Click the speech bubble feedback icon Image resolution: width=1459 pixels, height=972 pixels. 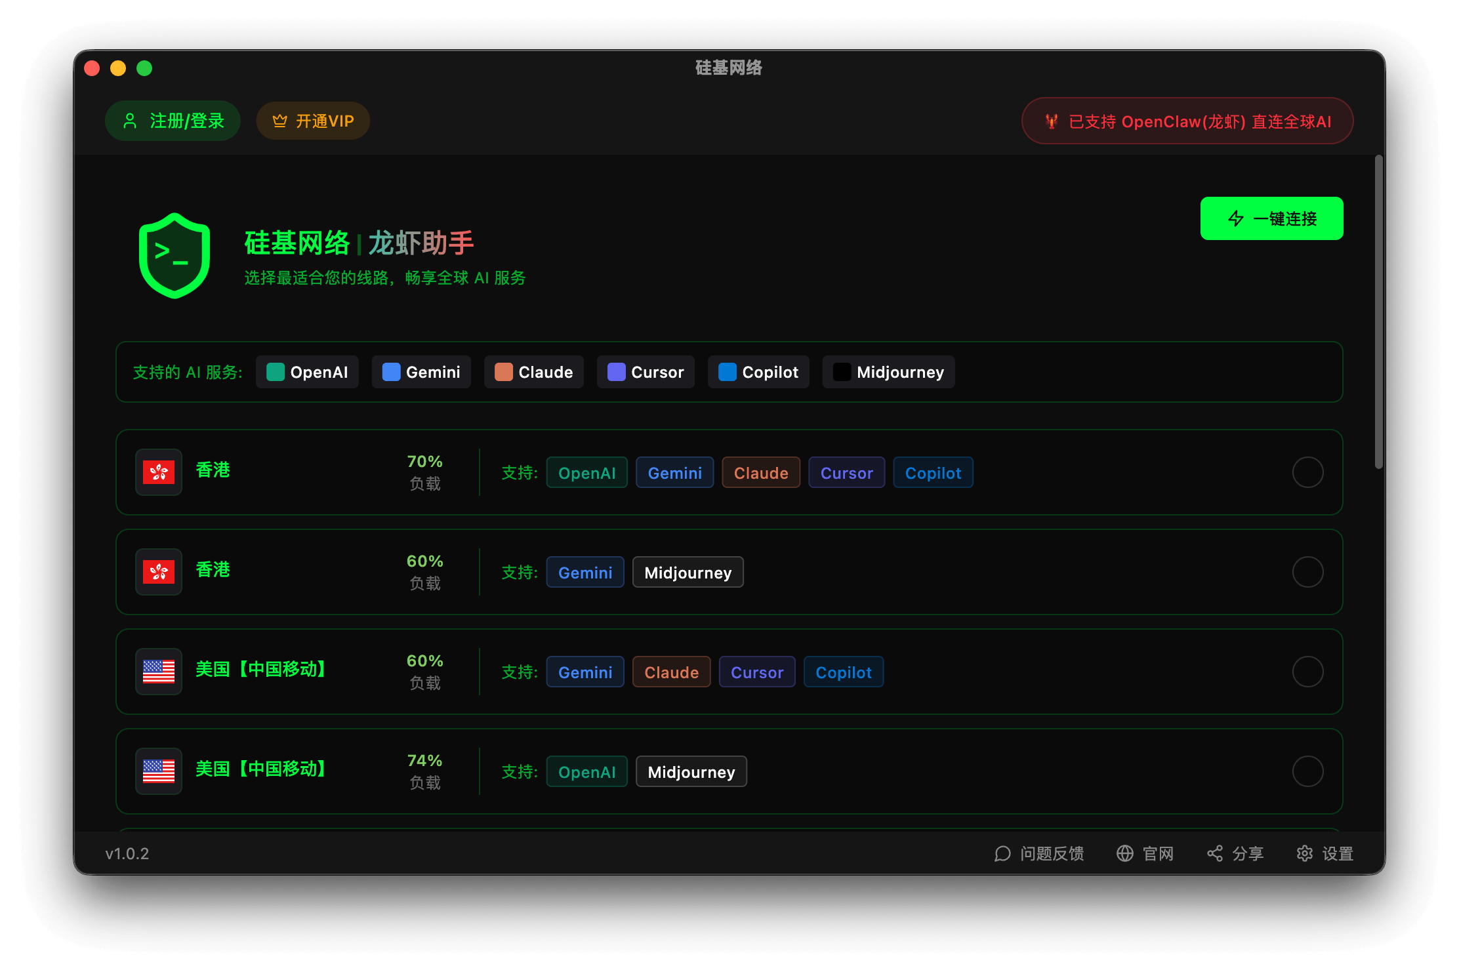[x=1002, y=853]
